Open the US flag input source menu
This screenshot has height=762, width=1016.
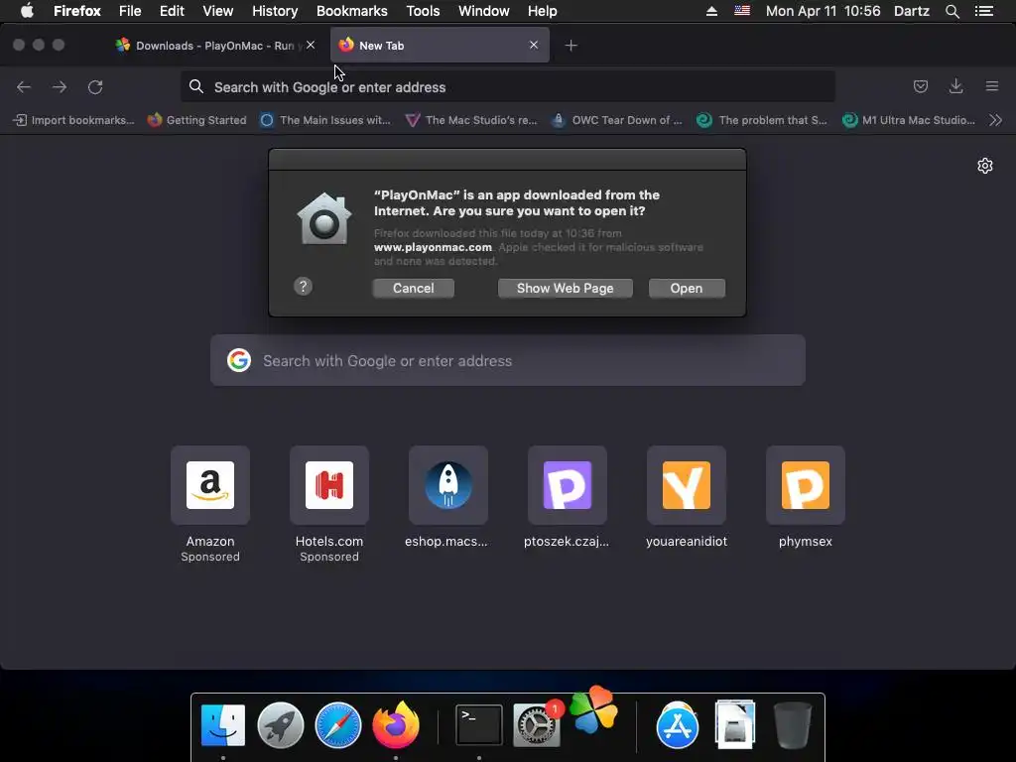pyautogui.click(x=742, y=10)
